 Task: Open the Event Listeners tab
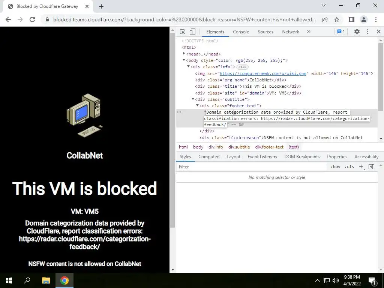point(262,157)
